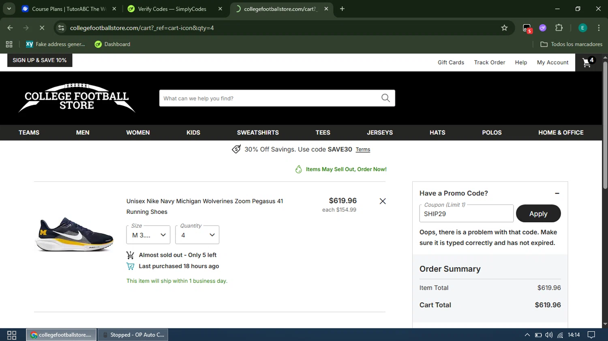Open the extension with the red 5 badge
608x341 pixels.
click(527, 28)
